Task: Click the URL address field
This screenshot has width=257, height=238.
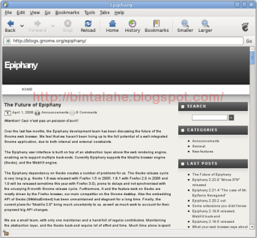Action: tap(123, 41)
